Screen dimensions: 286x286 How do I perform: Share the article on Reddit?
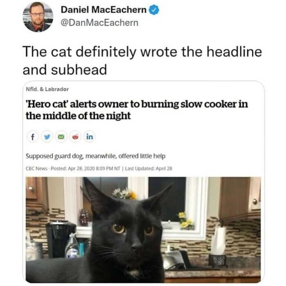pyautogui.click(x=75, y=136)
